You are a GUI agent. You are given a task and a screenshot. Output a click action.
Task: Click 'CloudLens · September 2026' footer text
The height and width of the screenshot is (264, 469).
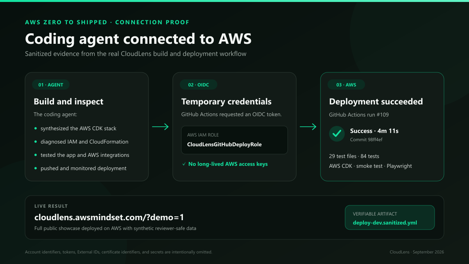417,252
